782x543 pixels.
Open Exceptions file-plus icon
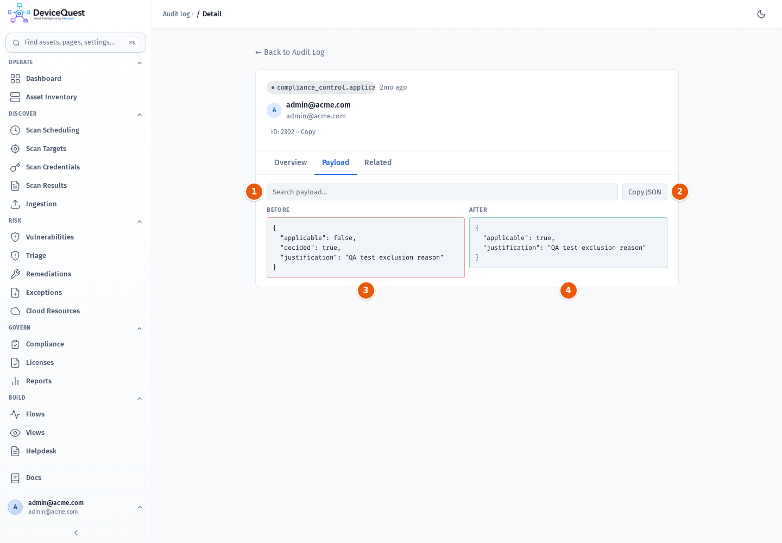pyautogui.click(x=15, y=293)
